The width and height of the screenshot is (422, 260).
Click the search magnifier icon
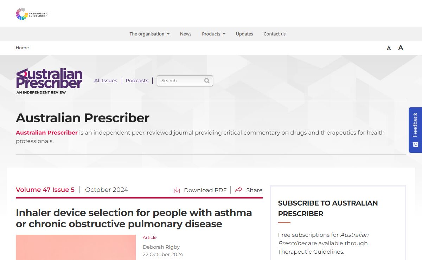pyautogui.click(x=207, y=81)
